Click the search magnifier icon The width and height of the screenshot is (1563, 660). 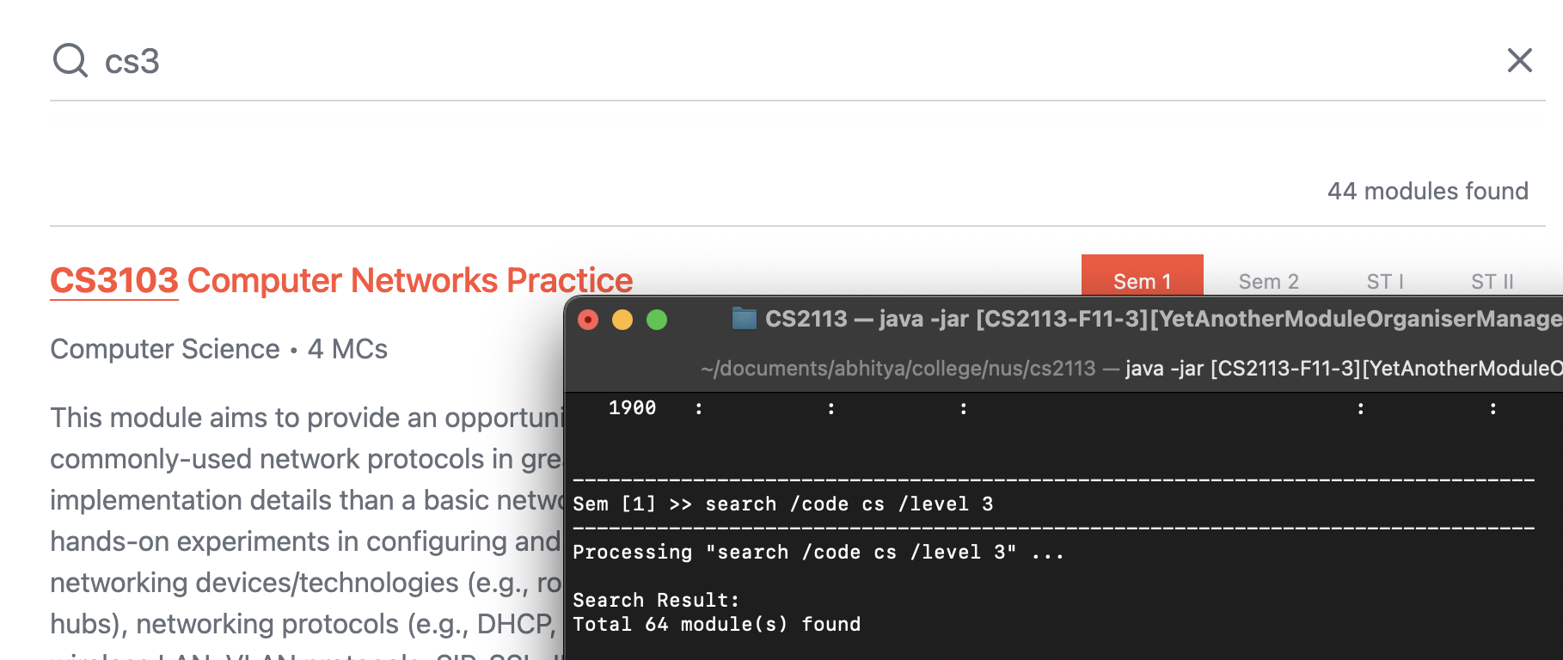70,60
